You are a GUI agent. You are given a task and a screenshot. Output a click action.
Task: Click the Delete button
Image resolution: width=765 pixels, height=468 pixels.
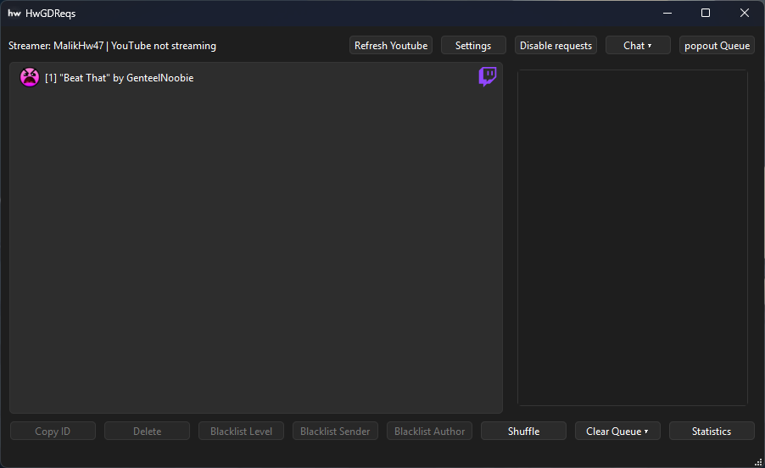(147, 431)
